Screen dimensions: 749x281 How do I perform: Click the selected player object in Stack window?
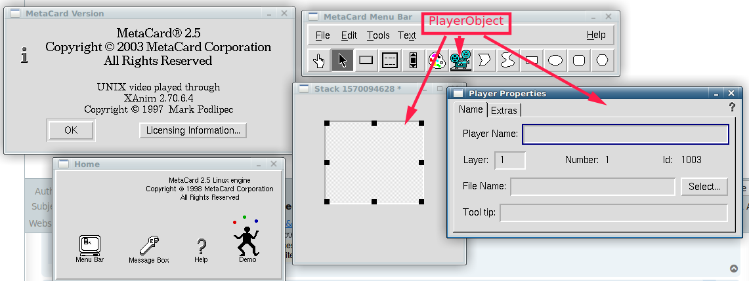click(x=374, y=162)
